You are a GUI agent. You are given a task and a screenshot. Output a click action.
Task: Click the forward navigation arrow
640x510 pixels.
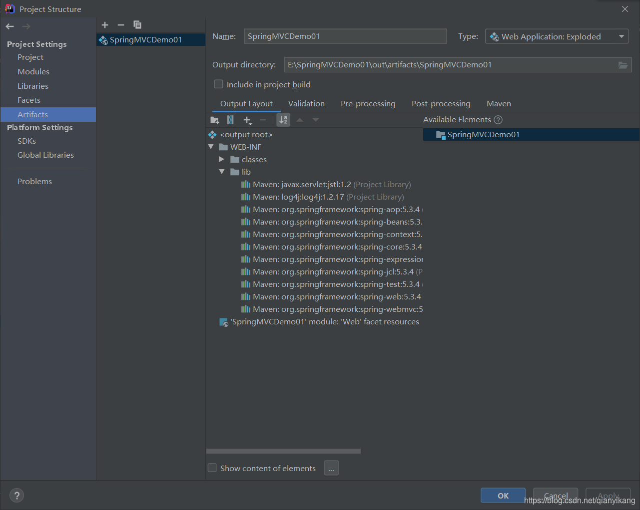tap(26, 26)
